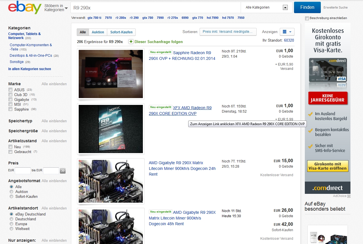Open the Sortieren dropdown
The image size is (363, 244).
pyautogui.click(x=228, y=32)
